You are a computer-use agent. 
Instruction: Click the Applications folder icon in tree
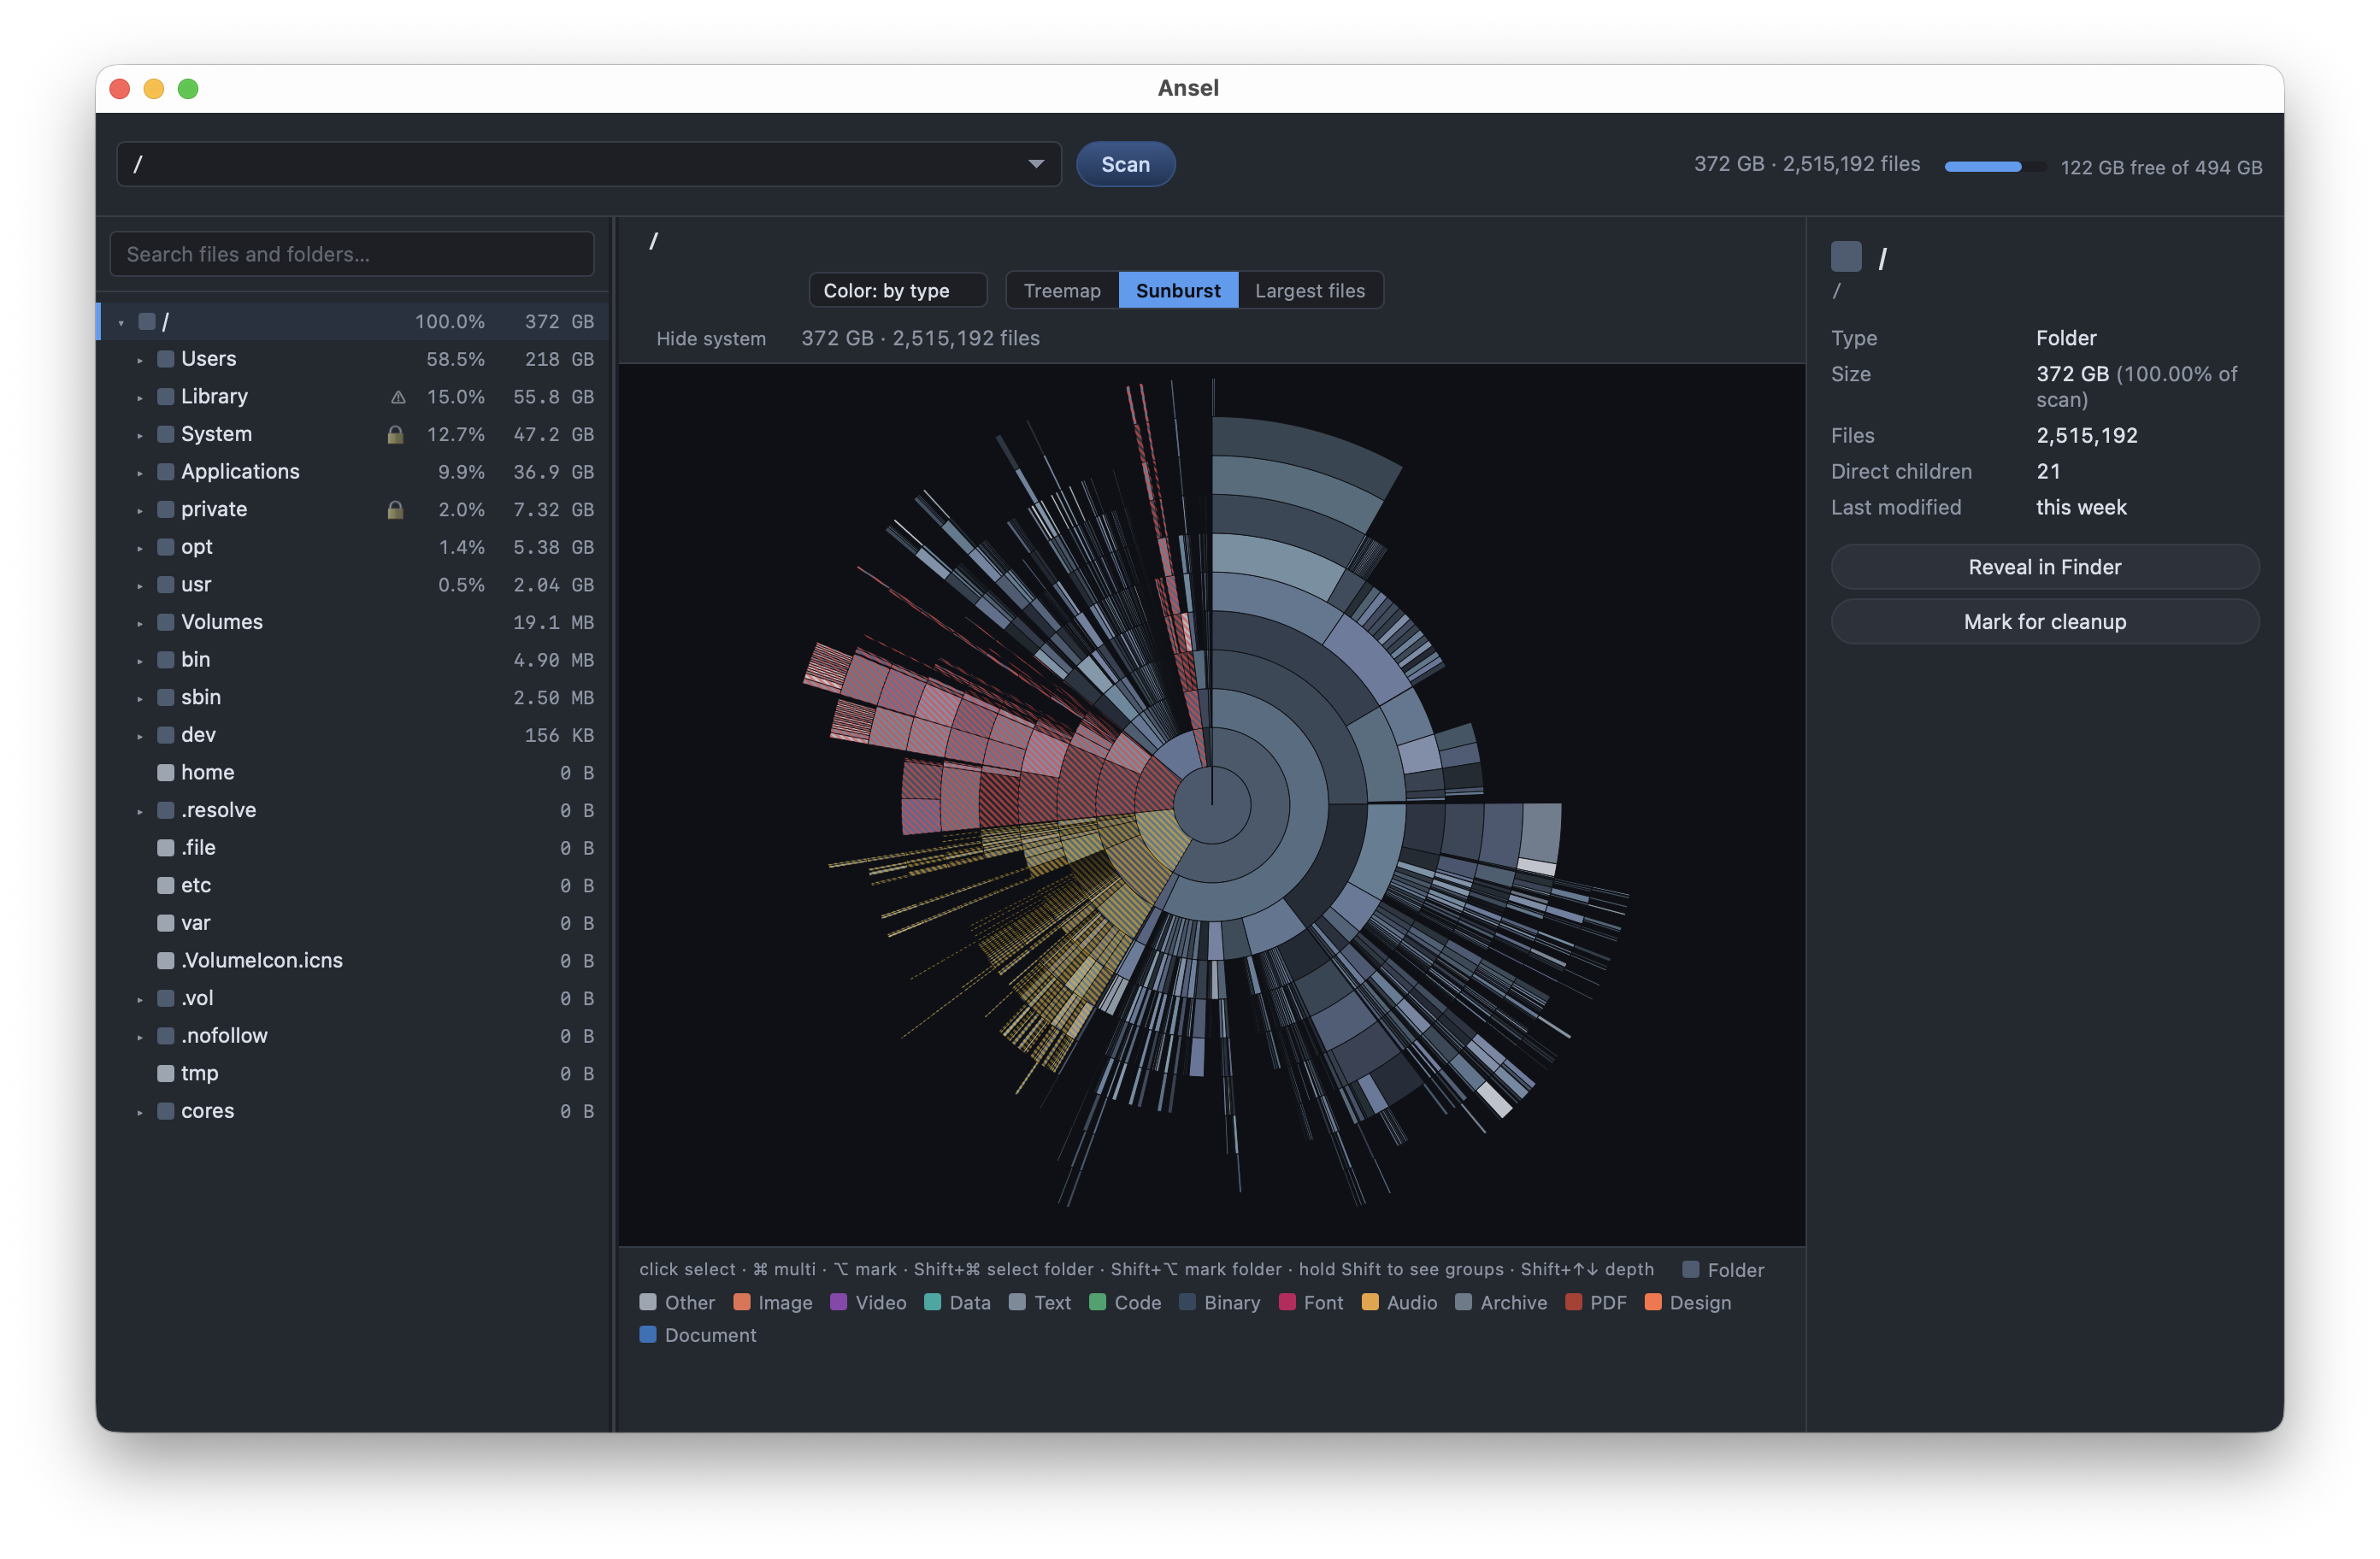pos(166,471)
